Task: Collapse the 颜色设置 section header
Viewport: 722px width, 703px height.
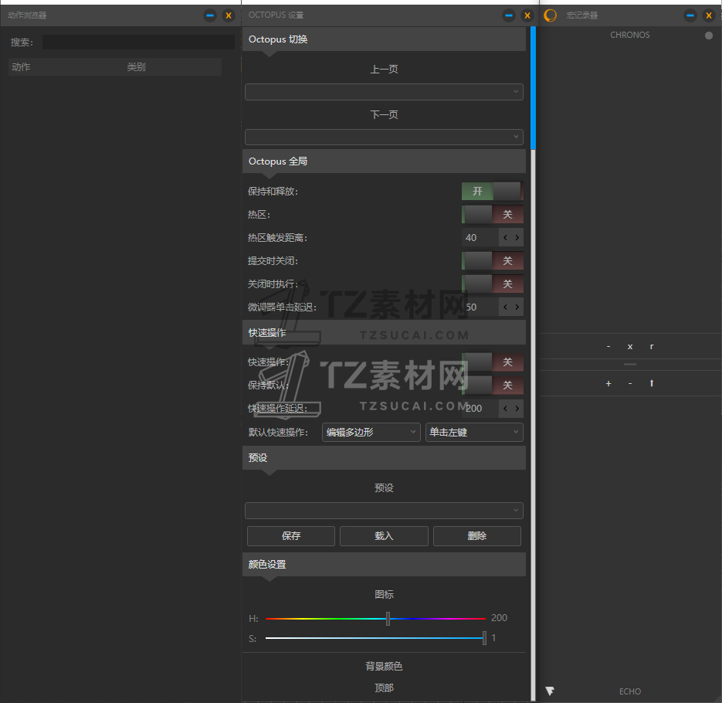Action: [384, 565]
